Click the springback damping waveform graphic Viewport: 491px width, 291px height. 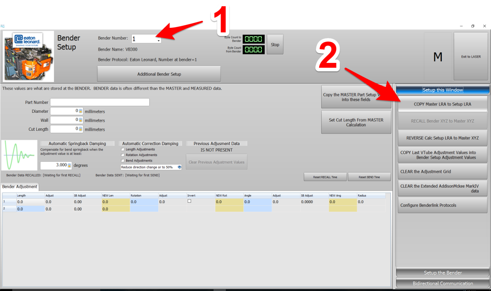pyautogui.click(x=19, y=155)
